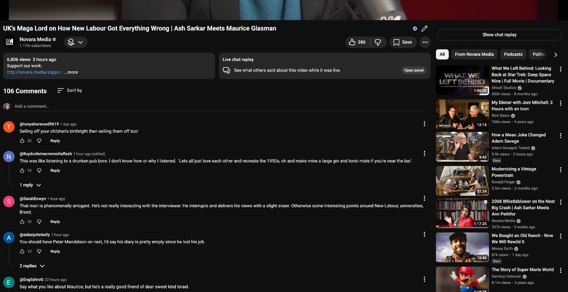568x292 pixels.
Task: Open Rick Beato Joni Mitchell video thumbnail
Action: 462,114
